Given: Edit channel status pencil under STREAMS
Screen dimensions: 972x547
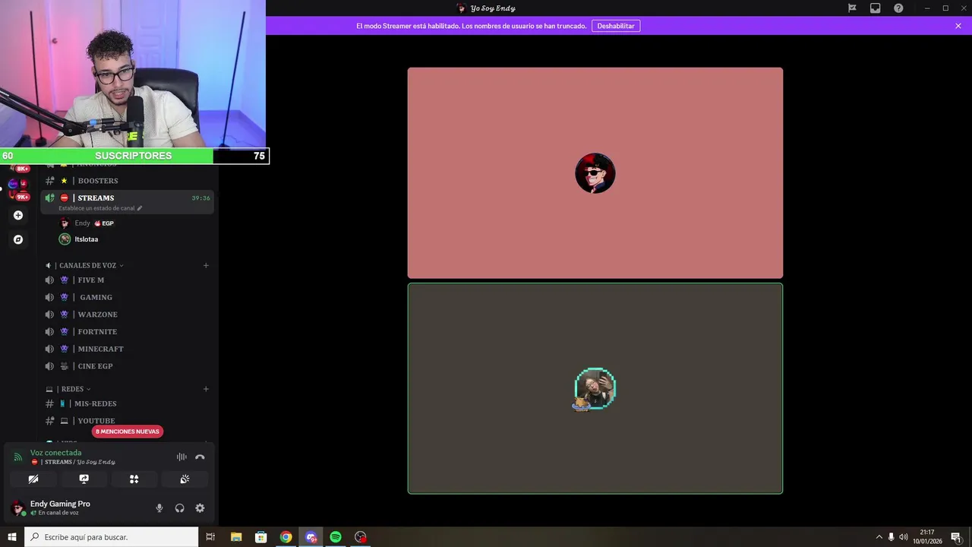Looking at the screenshot, I should (140, 208).
